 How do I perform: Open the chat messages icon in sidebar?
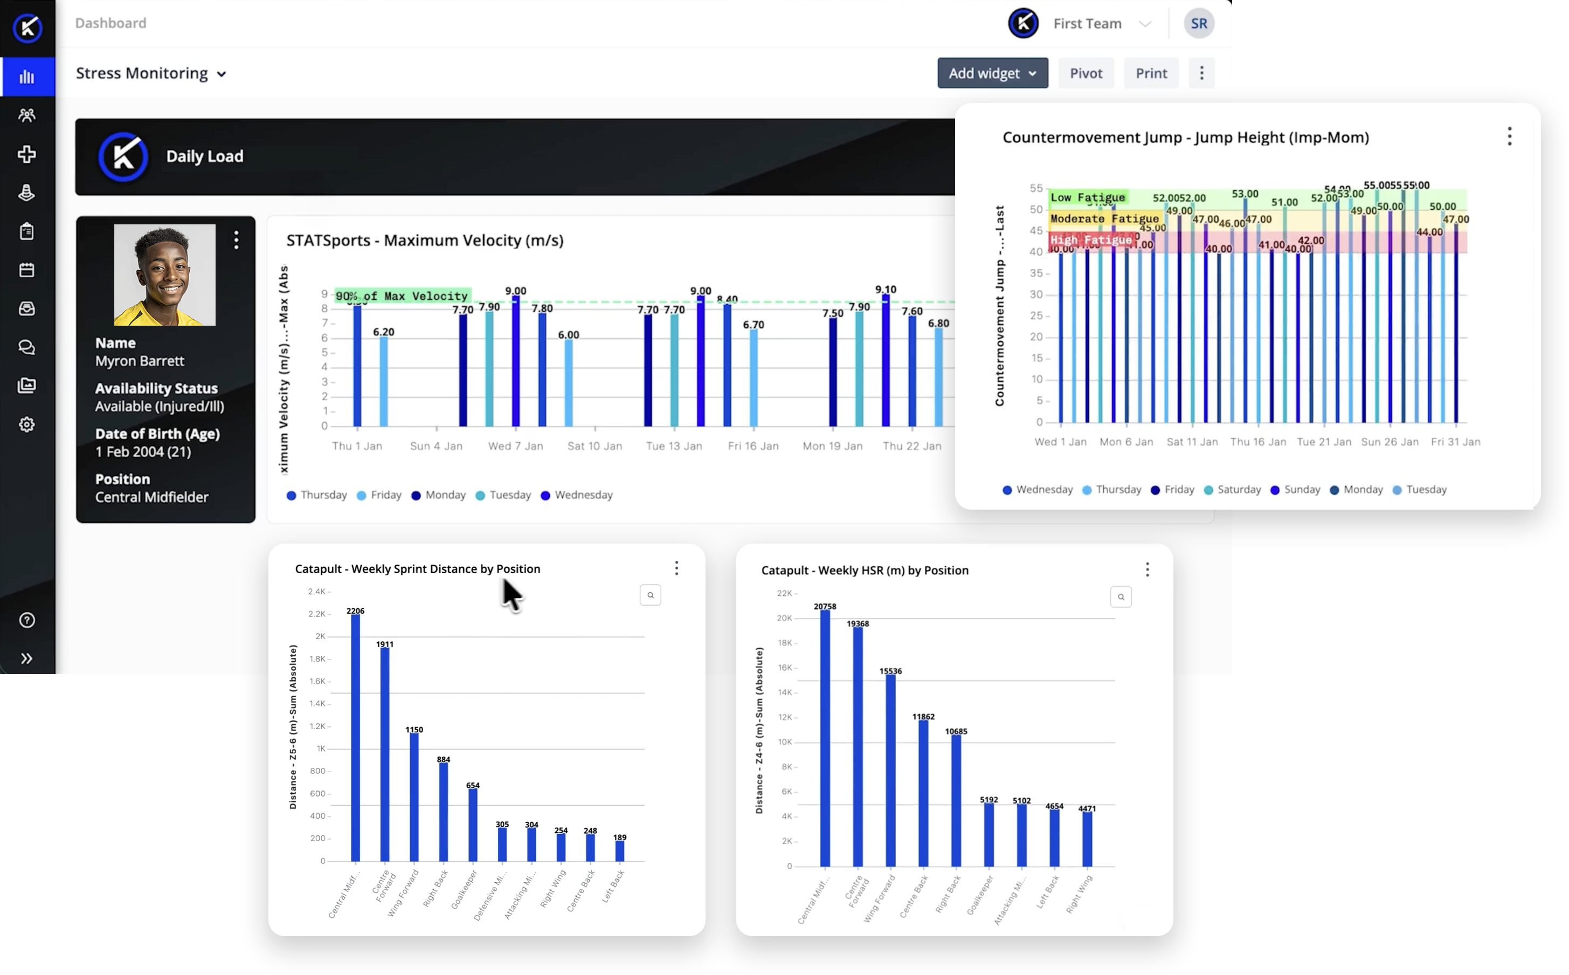(26, 348)
